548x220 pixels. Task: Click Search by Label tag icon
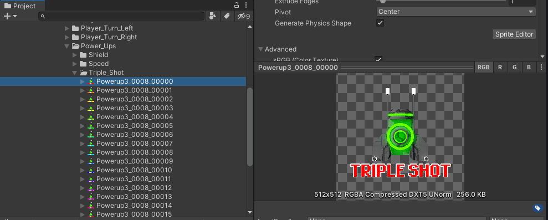[227, 16]
